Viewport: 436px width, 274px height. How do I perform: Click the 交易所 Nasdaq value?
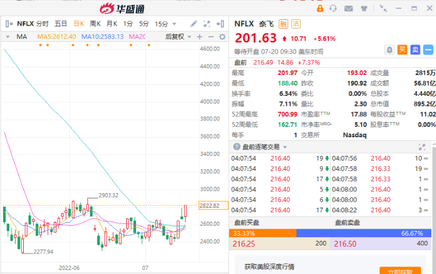click(x=355, y=135)
